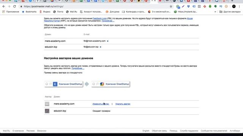Click the Ожидает проверки status text

[x=101, y=111]
